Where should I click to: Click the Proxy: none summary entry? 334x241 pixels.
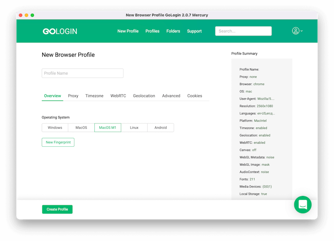coord(248,77)
